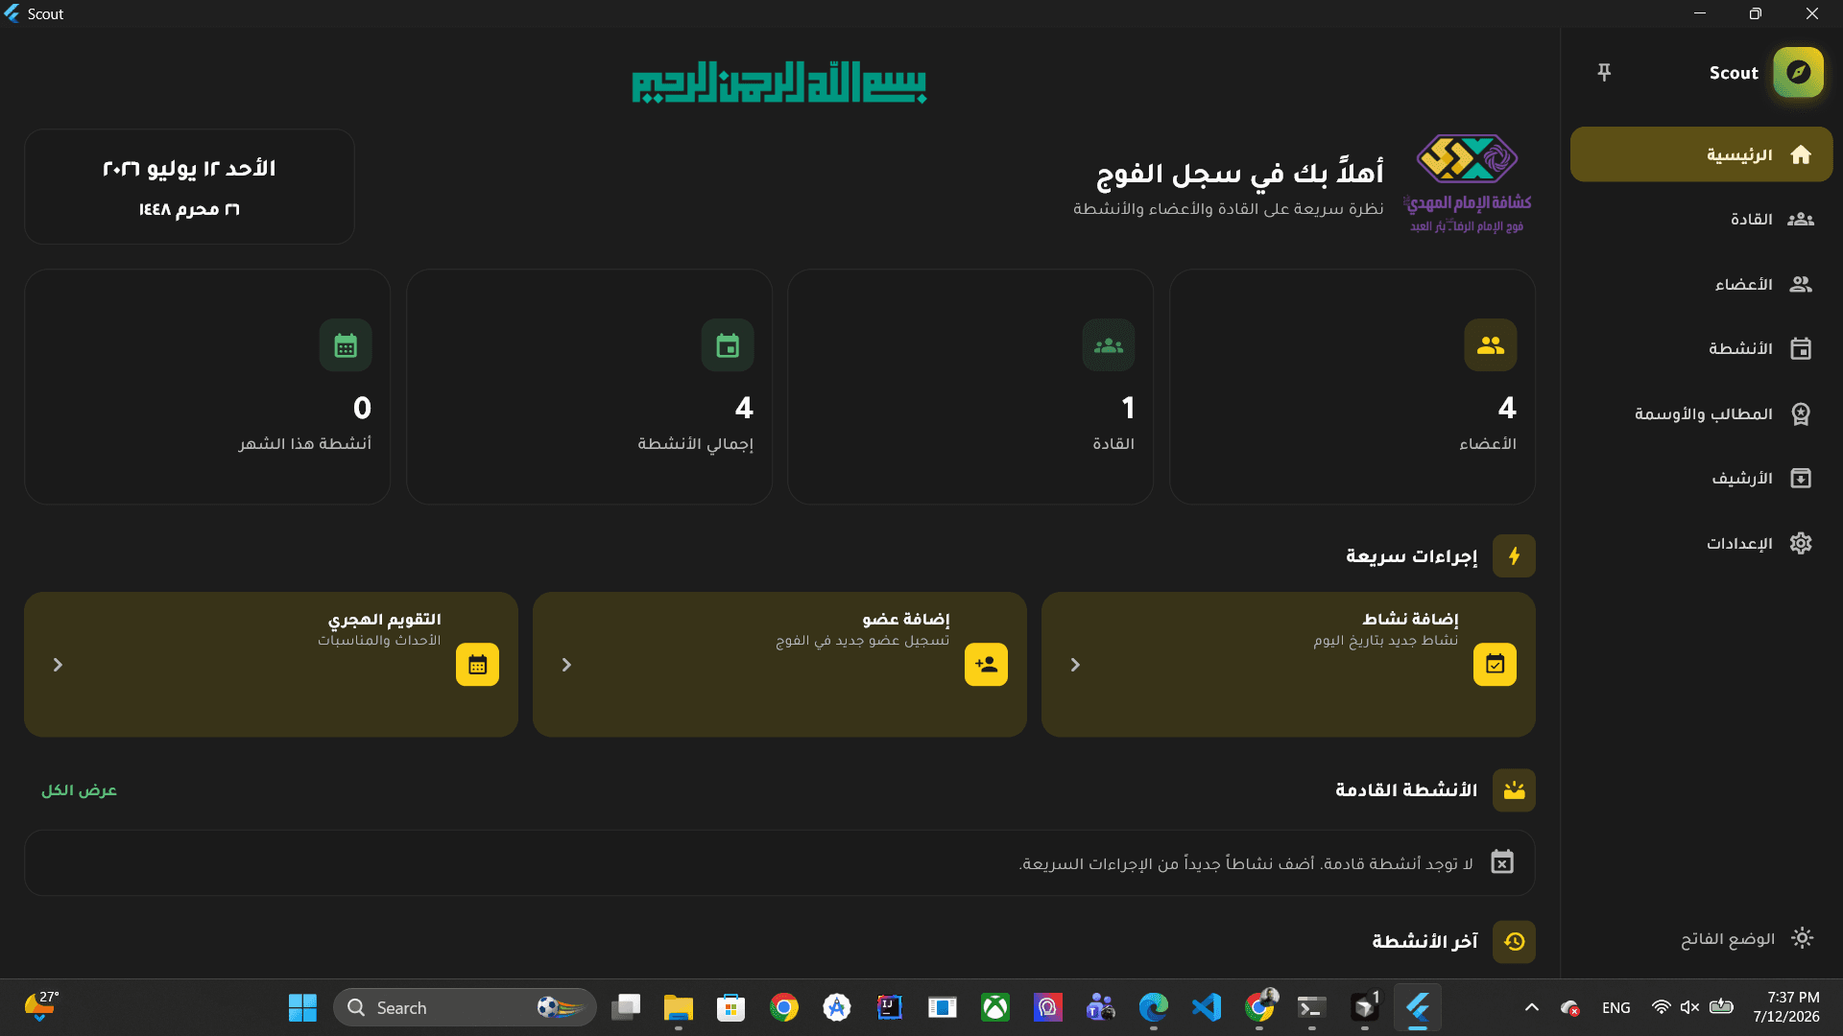Click the إضافة عضو person-add icon
Screen dimensions: 1843x1036
tap(986, 665)
